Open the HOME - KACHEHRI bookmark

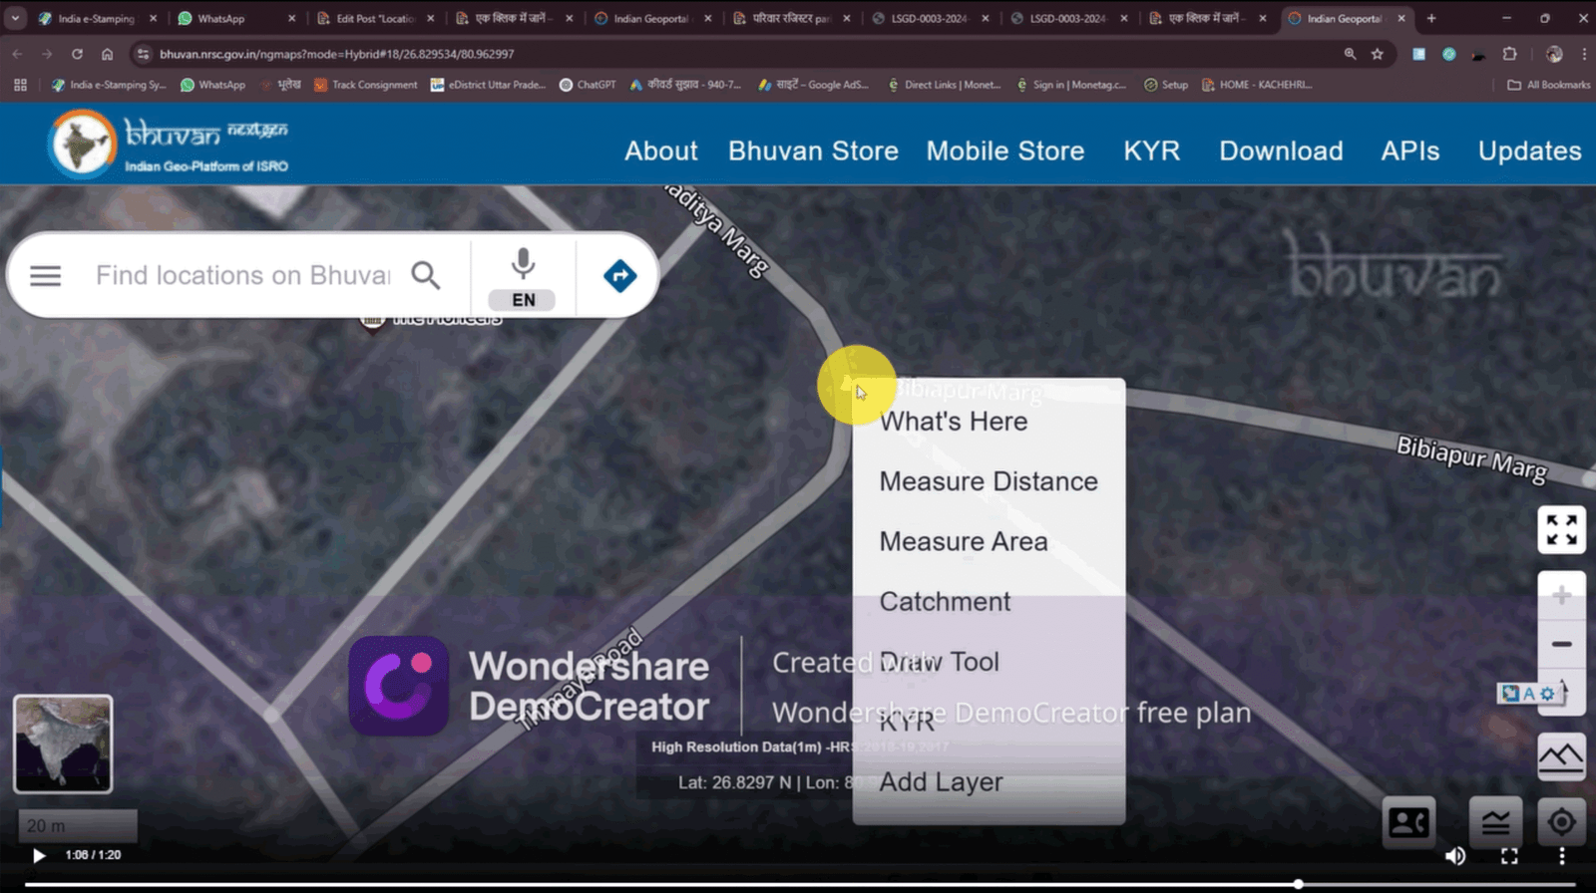(x=1257, y=85)
